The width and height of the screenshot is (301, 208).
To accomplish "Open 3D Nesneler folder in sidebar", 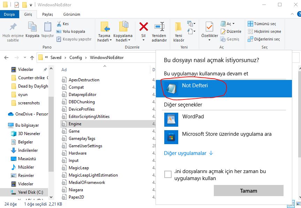I will pos(25,133).
